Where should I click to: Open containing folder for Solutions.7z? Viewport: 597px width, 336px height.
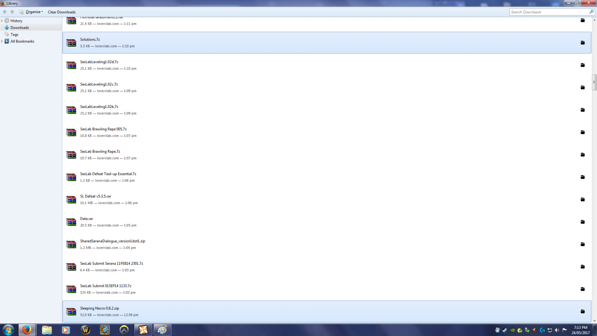tap(582, 43)
